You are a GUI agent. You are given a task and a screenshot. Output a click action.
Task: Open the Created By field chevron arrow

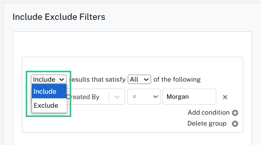coord(117,97)
